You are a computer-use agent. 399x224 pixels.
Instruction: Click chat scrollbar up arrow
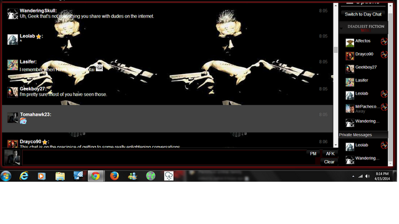coord(335,6)
